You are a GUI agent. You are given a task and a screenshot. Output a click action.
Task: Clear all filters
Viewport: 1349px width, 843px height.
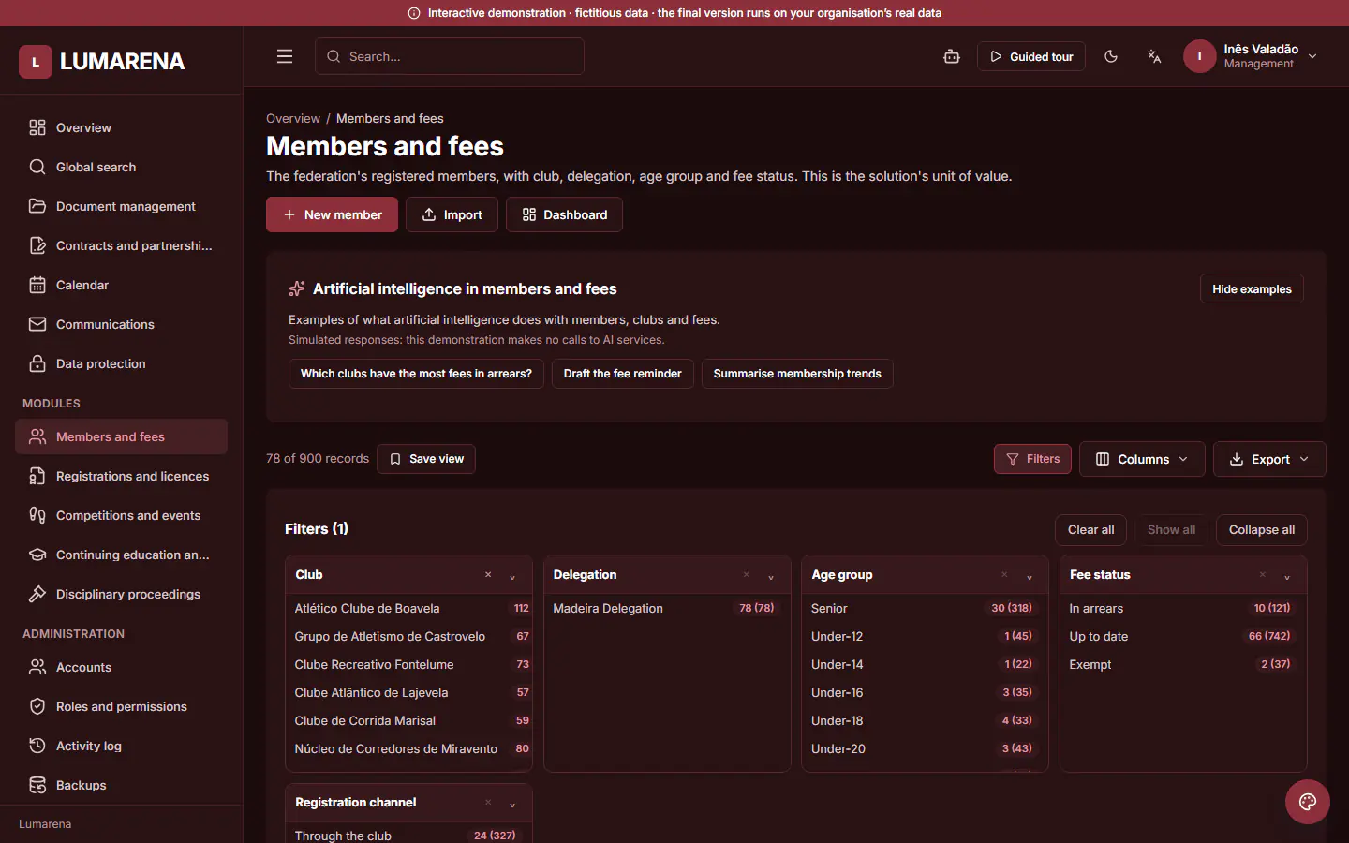(1090, 530)
